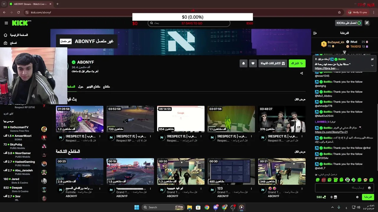Image resolution: width=378 pixels, height=212 pixels.
Task: Open options menu for 01:26:58 video
Action: tap(100, 136)
